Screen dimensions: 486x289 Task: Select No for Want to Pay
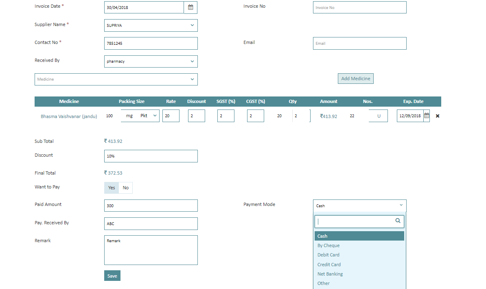[x=125, y=188]
